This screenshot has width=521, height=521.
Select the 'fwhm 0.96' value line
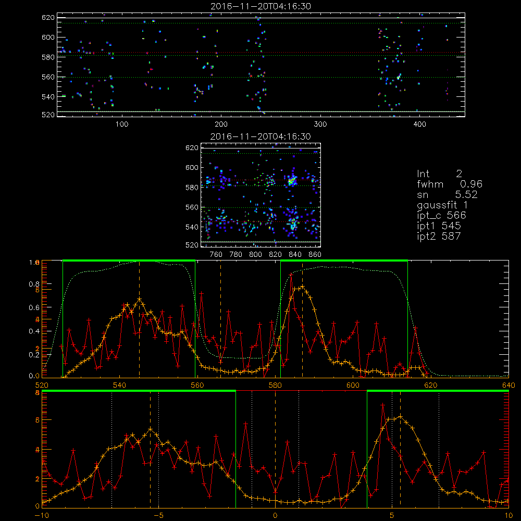[450, 184]
